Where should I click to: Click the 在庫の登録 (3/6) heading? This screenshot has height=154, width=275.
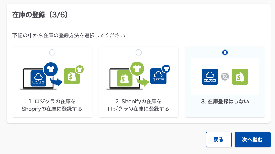click(x=40, y=15)
